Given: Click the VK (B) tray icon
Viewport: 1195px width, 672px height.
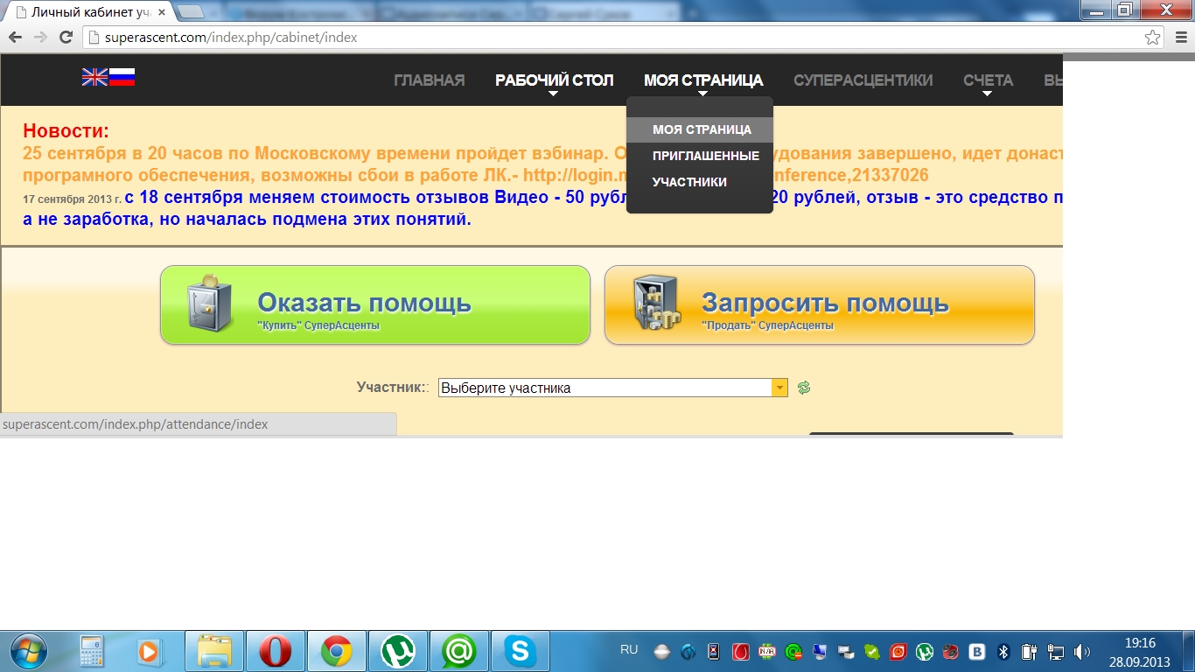Looking at the screenshot, I should pyautogui.click(x=978, y=652).
